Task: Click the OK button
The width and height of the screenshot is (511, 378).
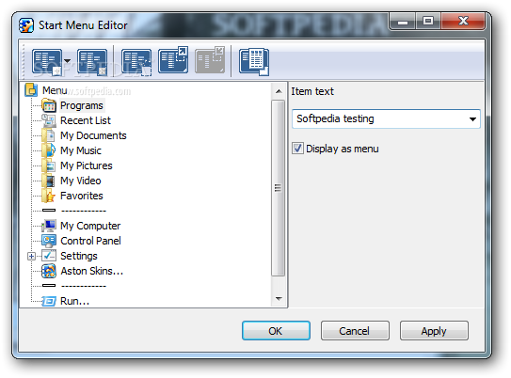Action: 276,331
